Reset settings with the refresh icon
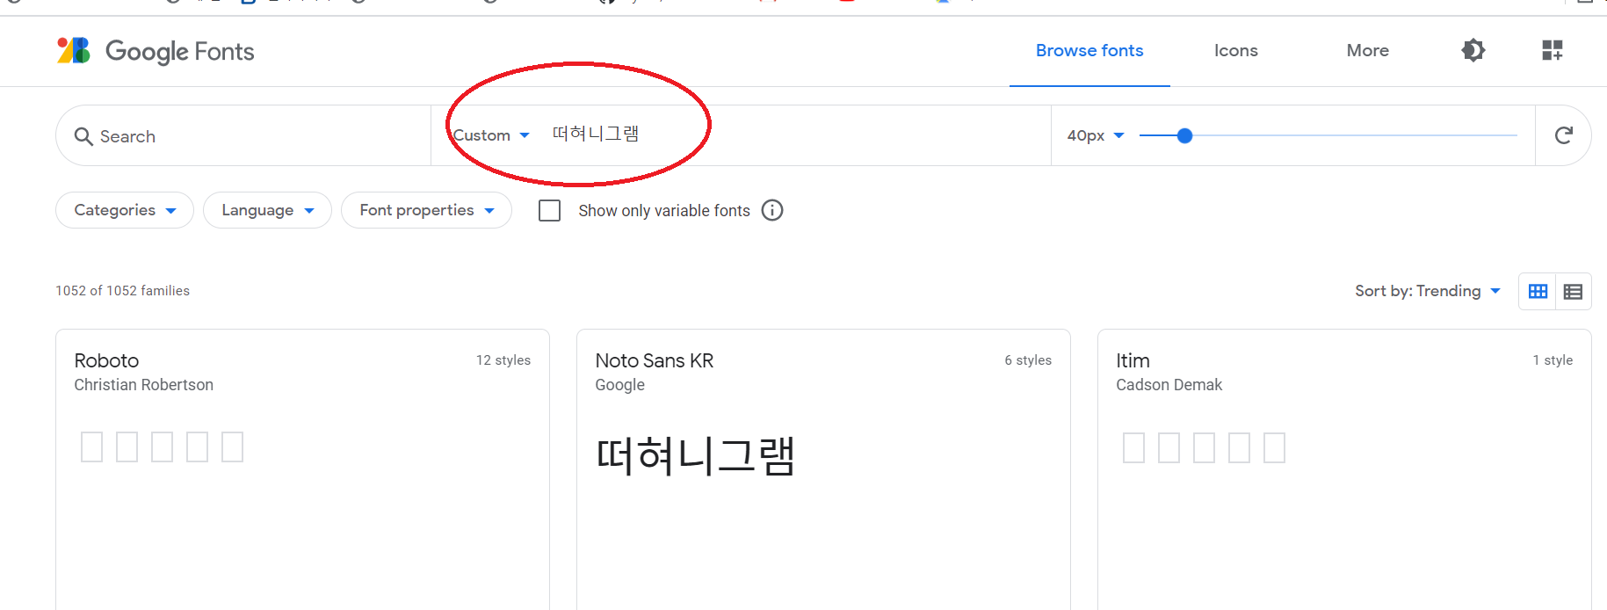Screen dimensions: 1607x610 (1564, 135)
